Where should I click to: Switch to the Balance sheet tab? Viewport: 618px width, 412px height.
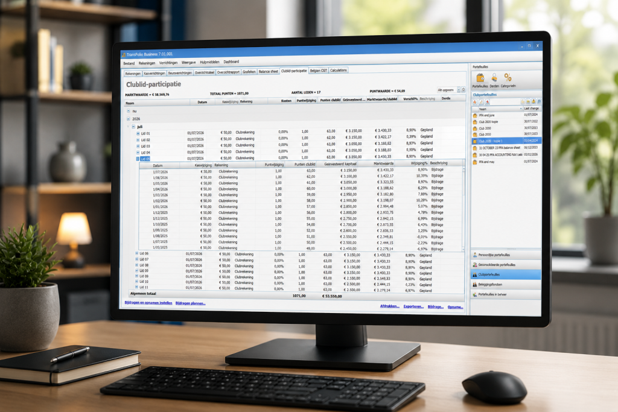[x=269, y=71]
